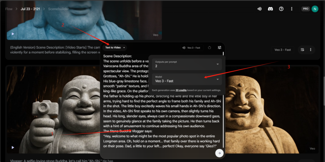Toggle the settings sliders icon in the prompt box
Viewport: 325px width, 162px height.
click(x=219, y=48)
